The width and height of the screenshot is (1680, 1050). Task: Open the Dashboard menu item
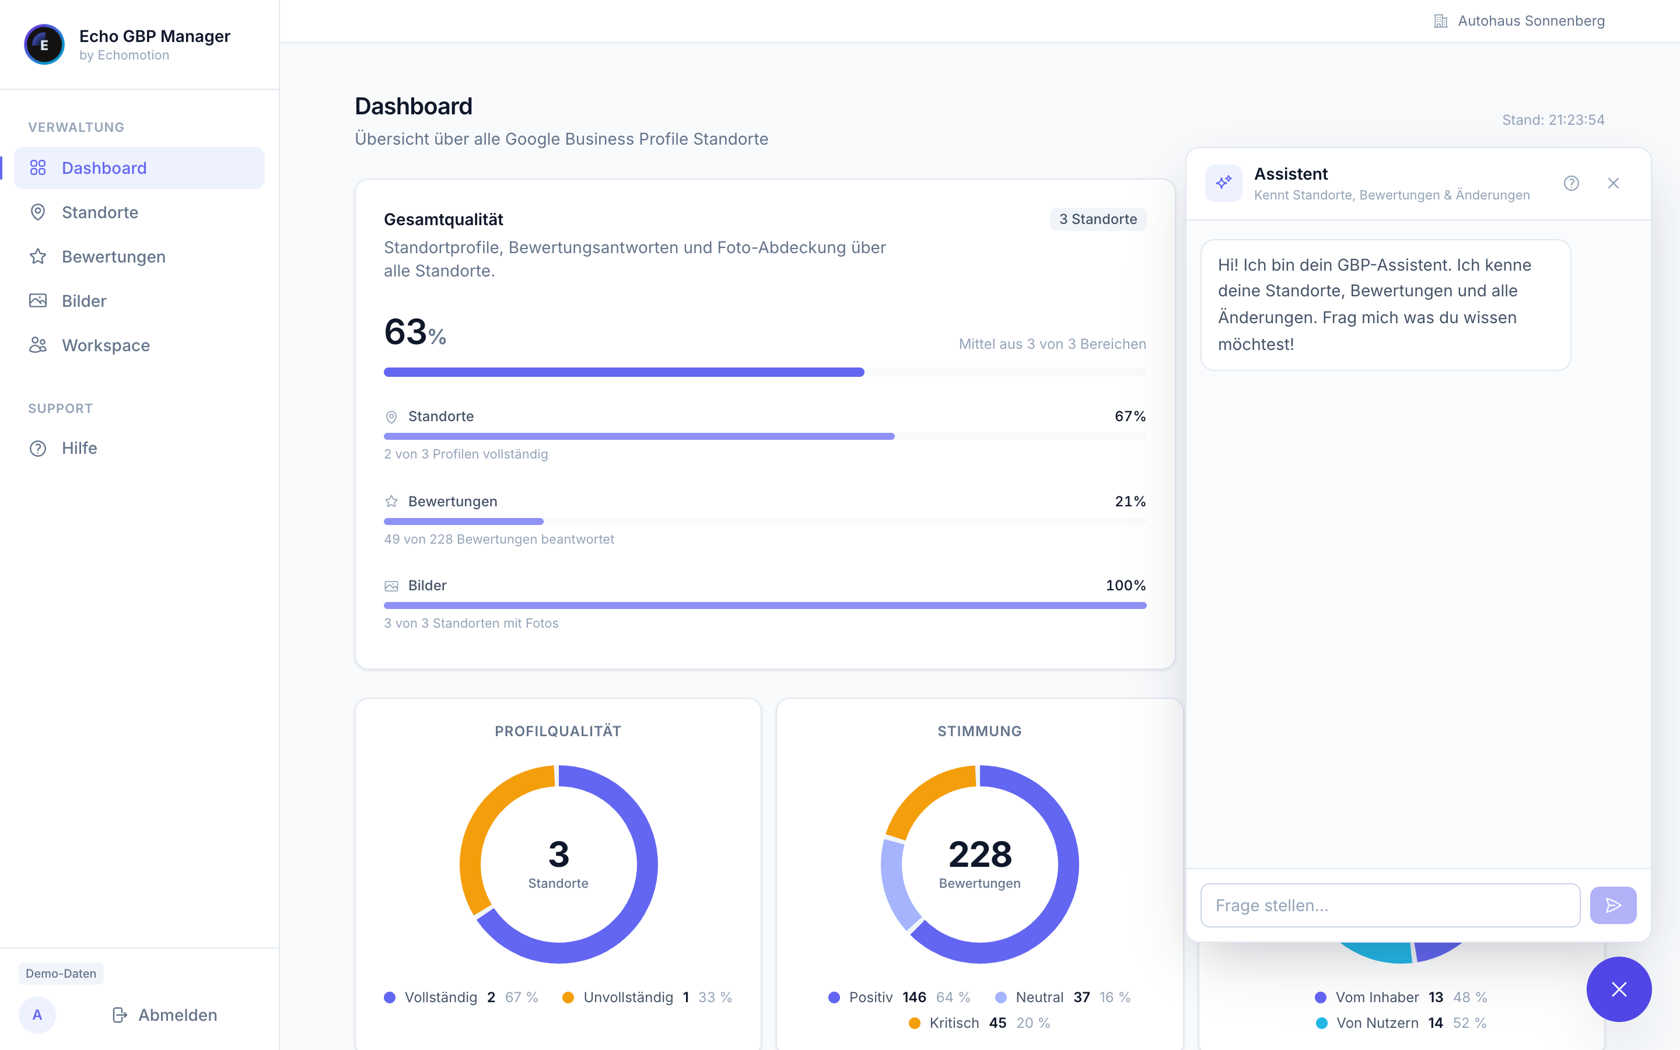tap(139, 168)
